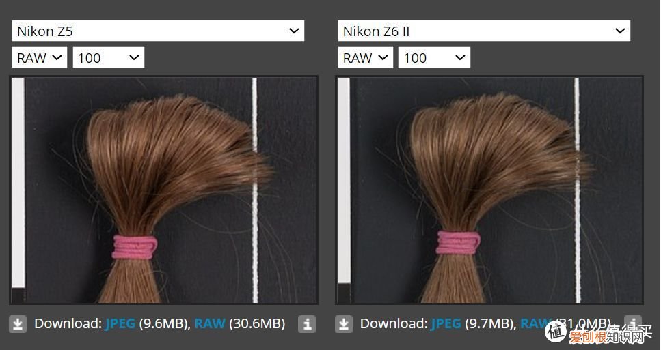Click the pink hair tie in Nikon Z5 image
The height and width of the screenshot is (350, 661).
point(135,246)
